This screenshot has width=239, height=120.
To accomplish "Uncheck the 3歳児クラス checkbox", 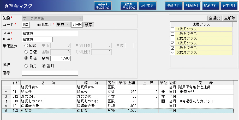I will 172,43.
